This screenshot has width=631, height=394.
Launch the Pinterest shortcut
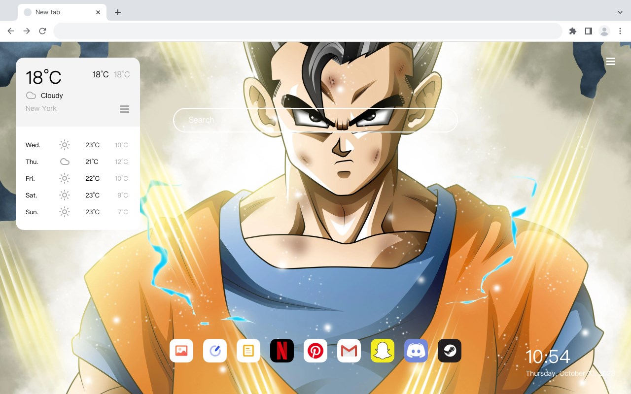click(x=315, y=351)
